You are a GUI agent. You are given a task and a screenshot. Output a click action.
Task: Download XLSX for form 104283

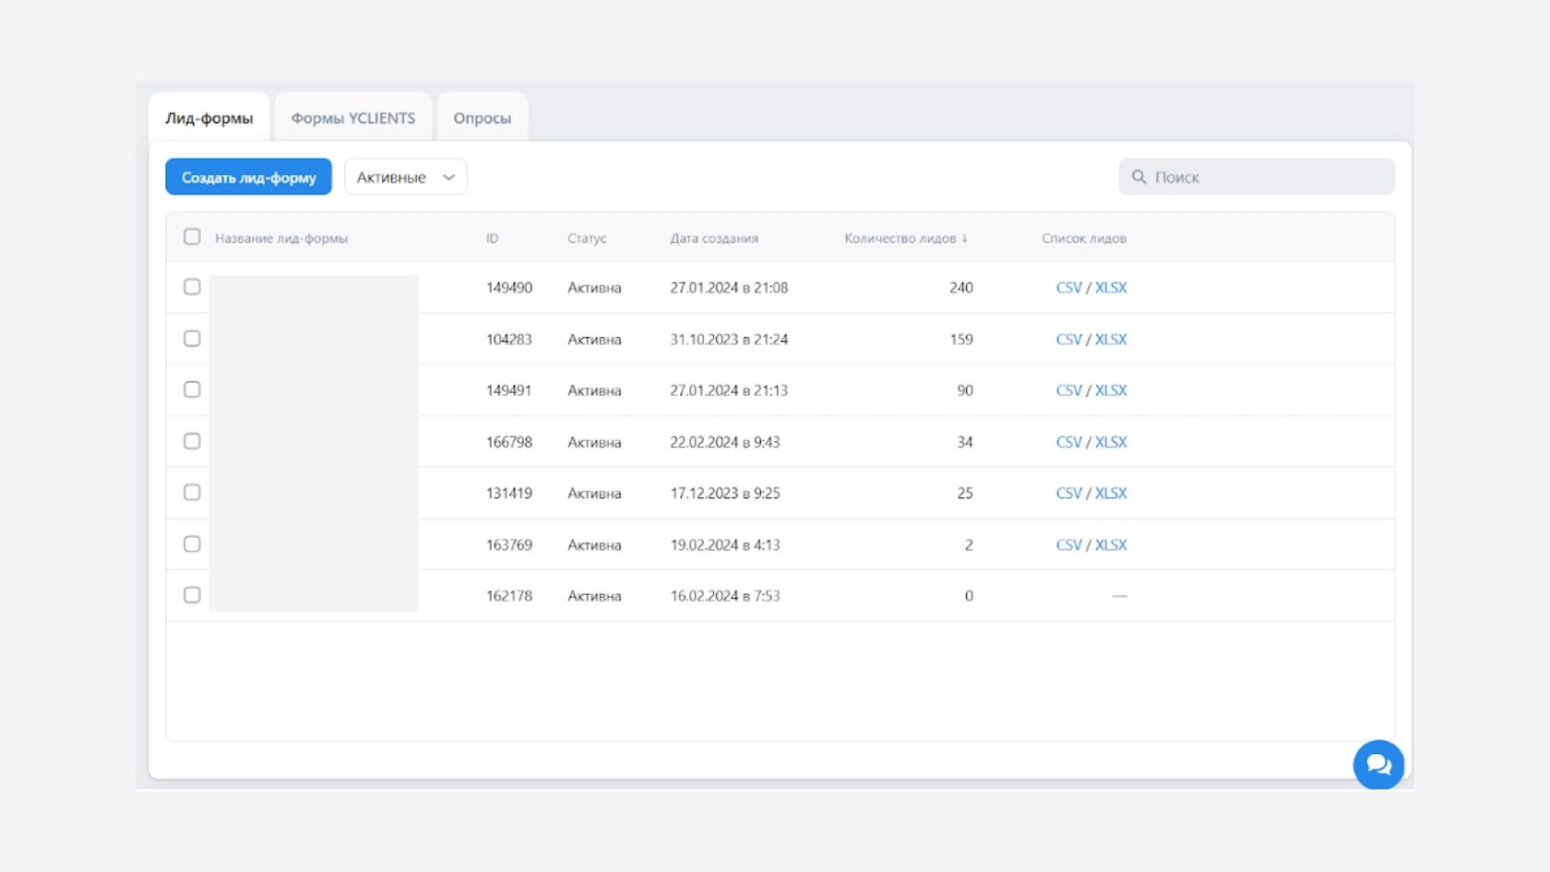1111,340
